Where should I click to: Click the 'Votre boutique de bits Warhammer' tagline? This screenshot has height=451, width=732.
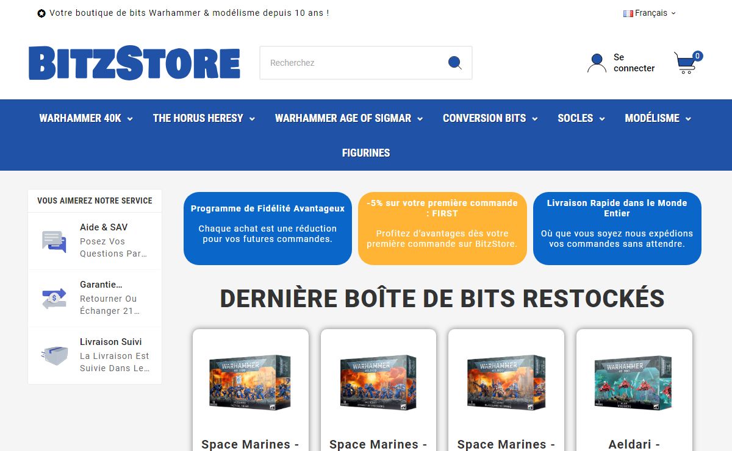[189, 13]
